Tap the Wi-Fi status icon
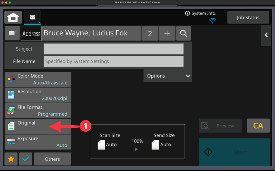The width and height of the screenshot is (275, 171). point(213,20)
